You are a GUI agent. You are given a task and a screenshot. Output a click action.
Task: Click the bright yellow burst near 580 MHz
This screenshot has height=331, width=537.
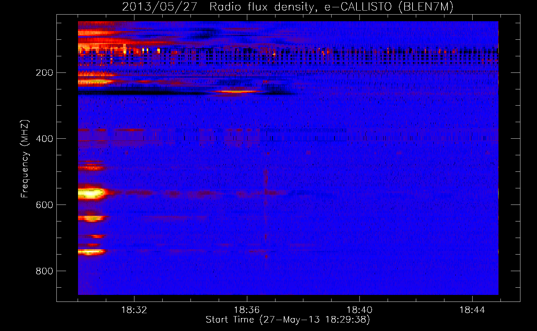coord(92,193)
